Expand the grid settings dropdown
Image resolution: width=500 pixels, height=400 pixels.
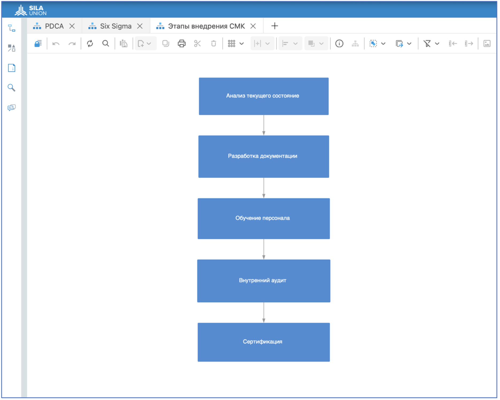pyautogui.click(x=241, y=44)
